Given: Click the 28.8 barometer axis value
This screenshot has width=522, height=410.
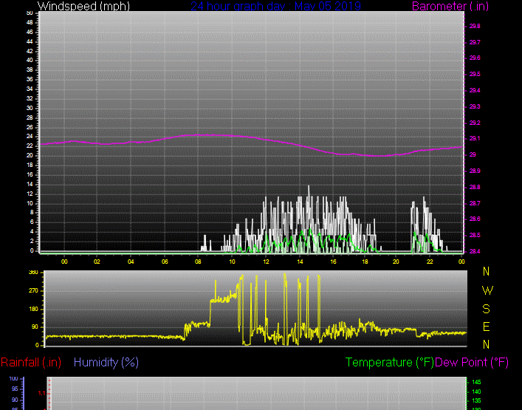Looking at the screenshot, I should [x=475, y=187].
